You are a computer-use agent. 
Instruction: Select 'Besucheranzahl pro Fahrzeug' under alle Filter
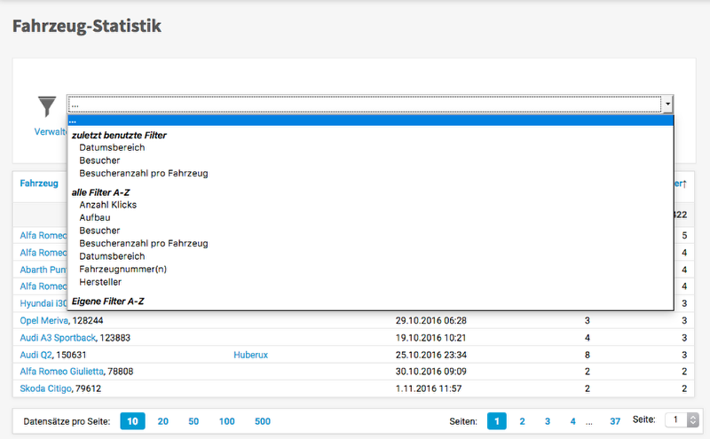tap(143, 243)
